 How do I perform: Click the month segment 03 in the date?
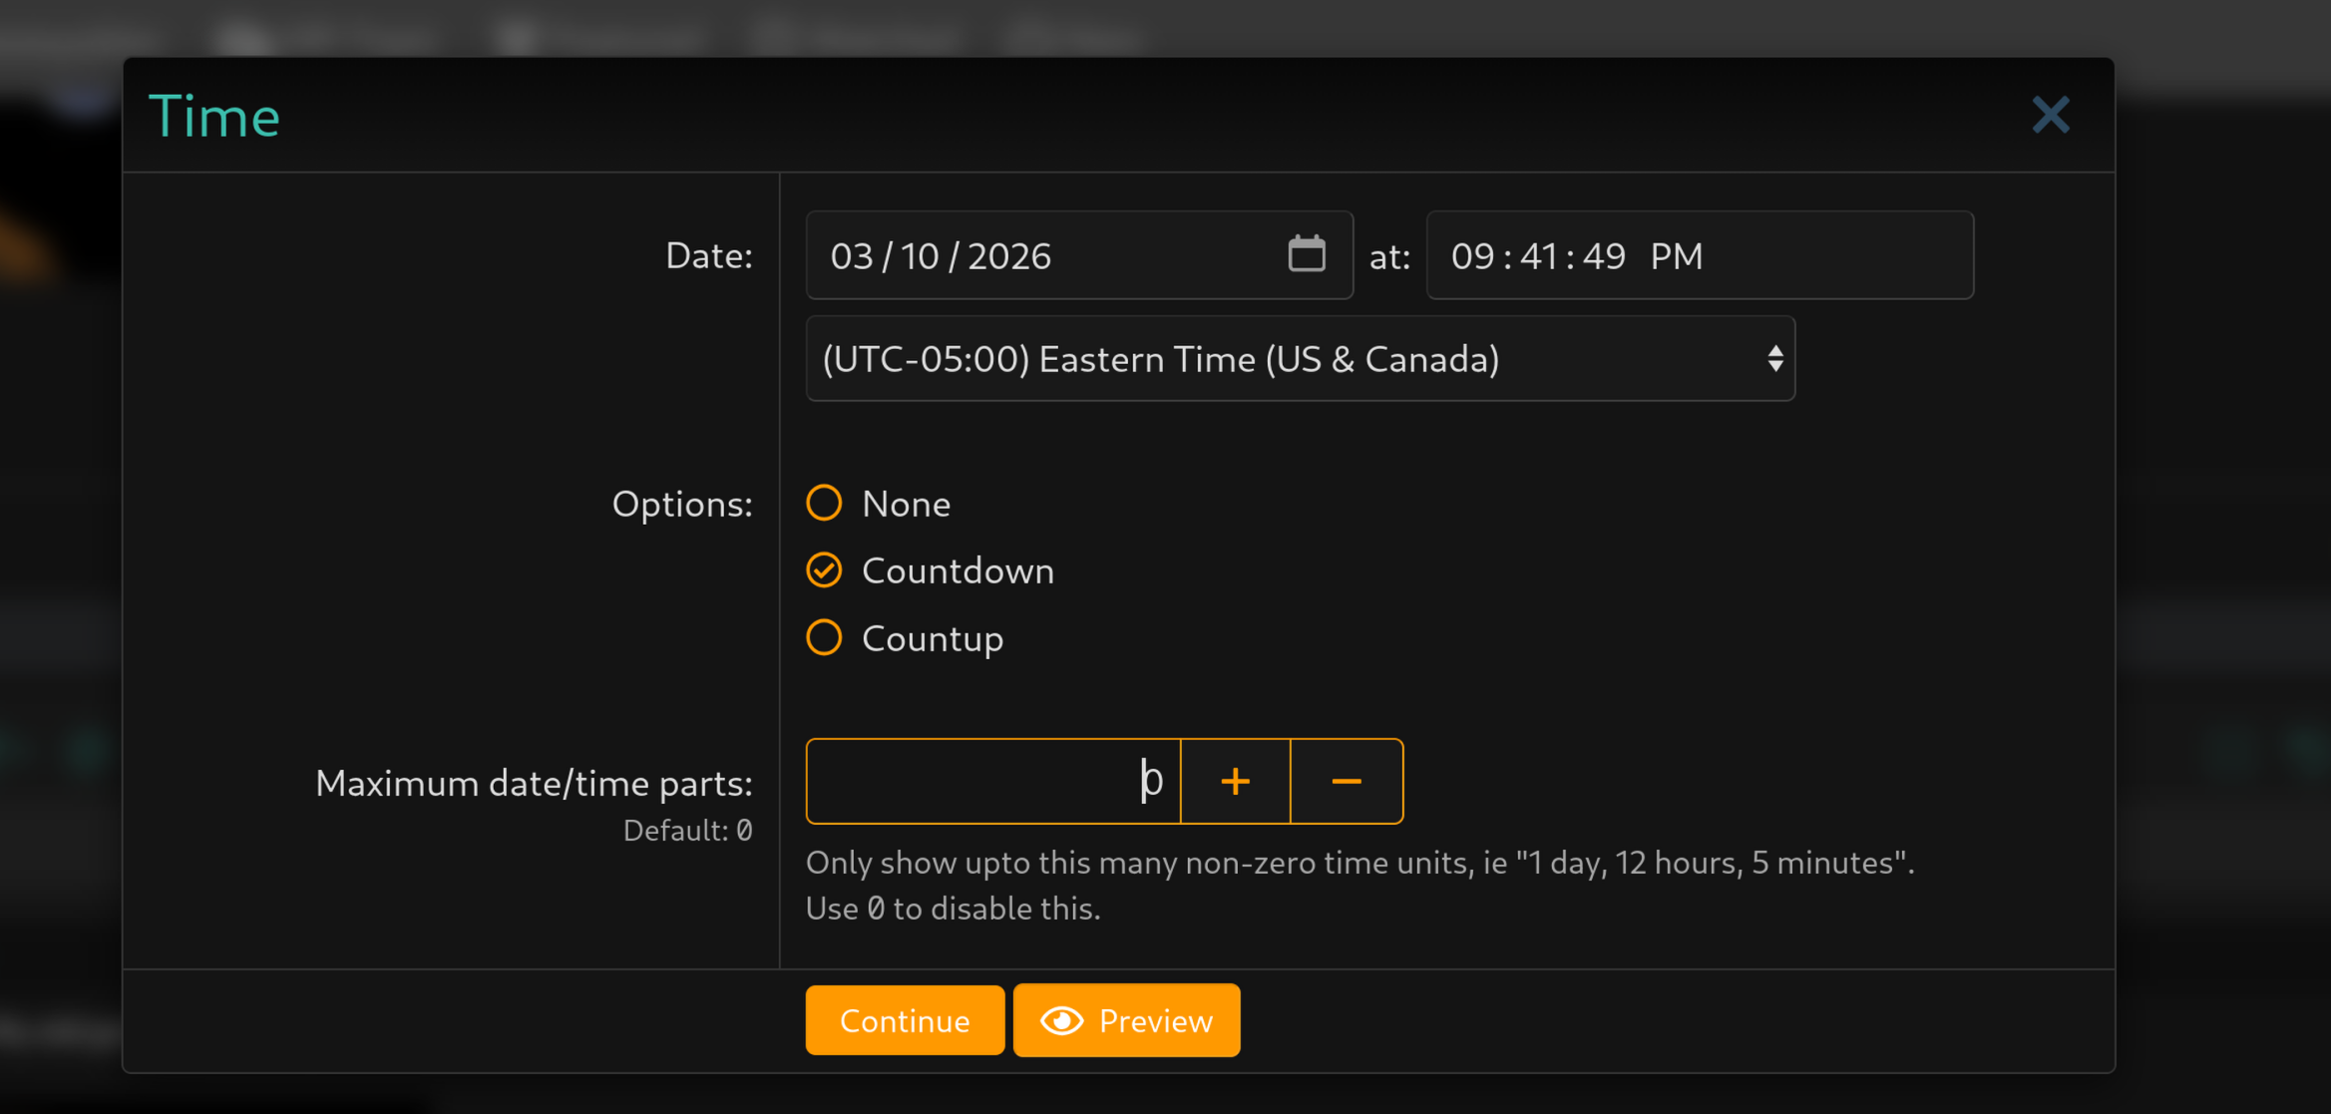click(x=852, y=256)
